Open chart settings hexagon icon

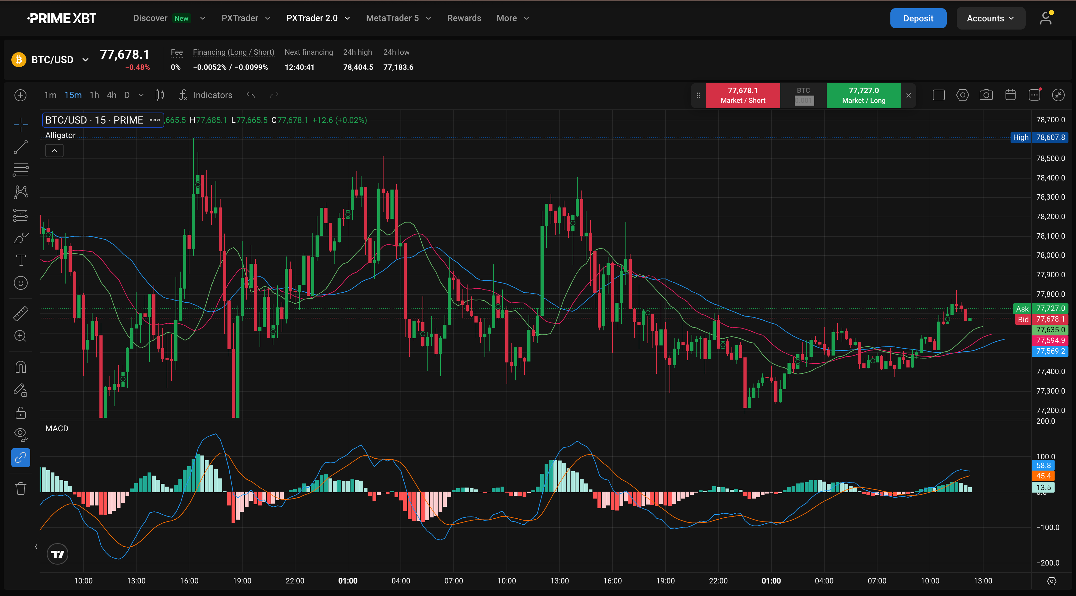click(x=962, y=95)
